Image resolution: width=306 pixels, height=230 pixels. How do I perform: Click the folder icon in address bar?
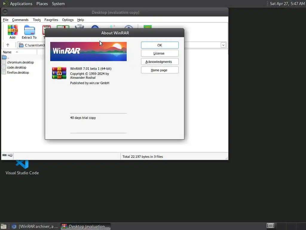pyautogui.click(x=21, y=45)
